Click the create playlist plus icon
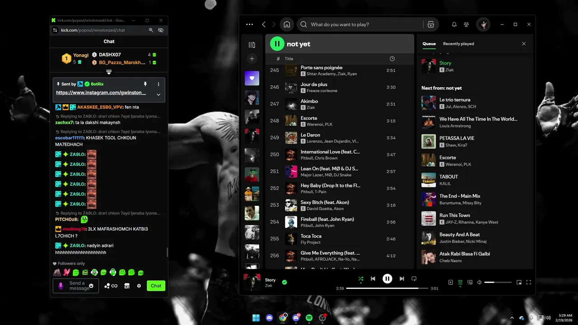578x325 pixels. click(x=252, y=59)
